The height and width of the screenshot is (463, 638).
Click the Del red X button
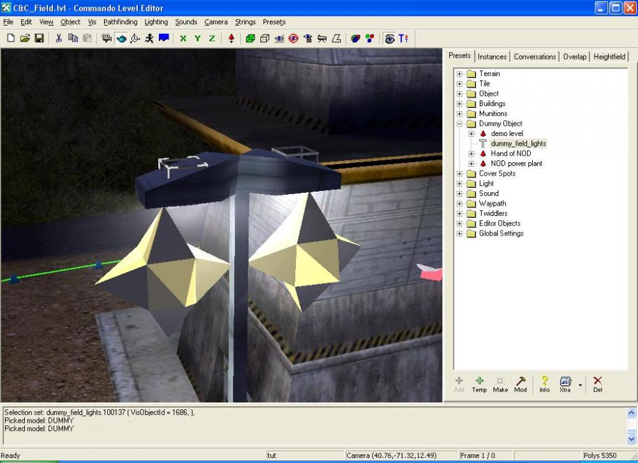point(597,384)
